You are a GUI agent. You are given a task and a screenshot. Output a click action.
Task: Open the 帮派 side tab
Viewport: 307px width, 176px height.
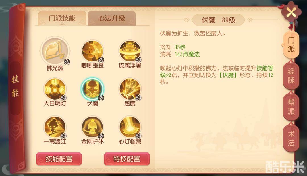(x=291, y=107)
